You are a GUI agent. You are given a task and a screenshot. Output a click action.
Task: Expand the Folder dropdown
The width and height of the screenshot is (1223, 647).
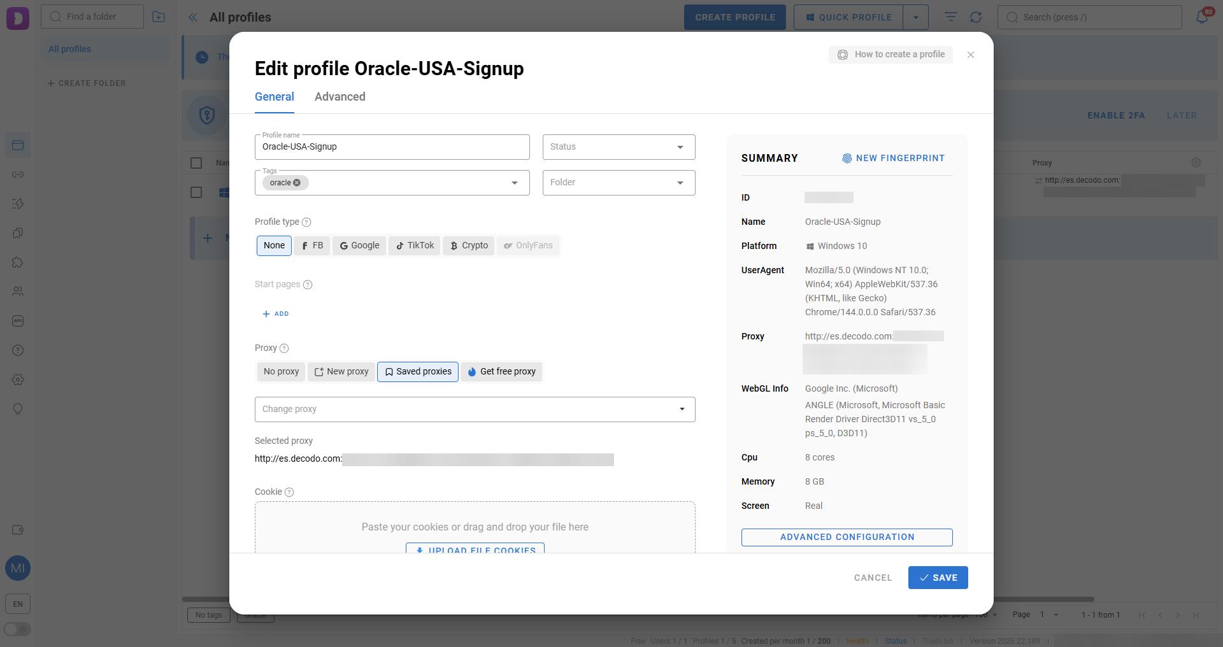(618, 183)
